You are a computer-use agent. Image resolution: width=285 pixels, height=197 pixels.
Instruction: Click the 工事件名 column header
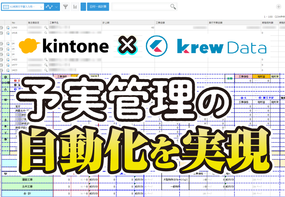pos(75,23)
